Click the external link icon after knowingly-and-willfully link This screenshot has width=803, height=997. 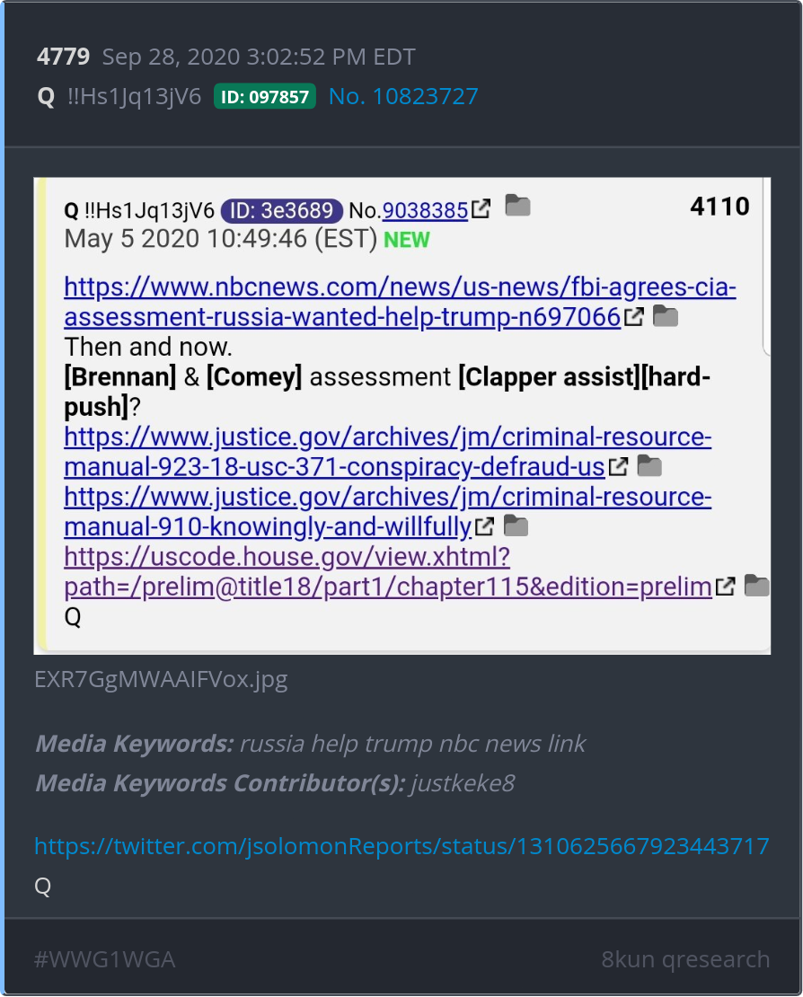[484, 525]
